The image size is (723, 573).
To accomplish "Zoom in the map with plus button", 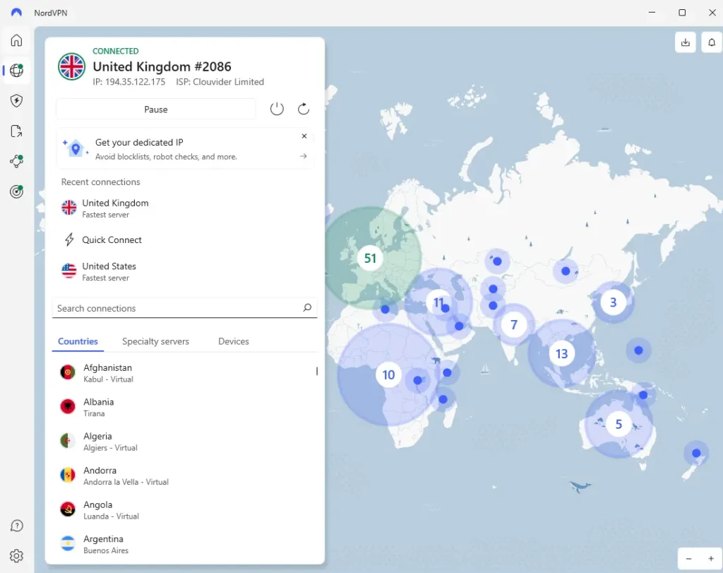I will pyautogui.click(x=711, y=559).
